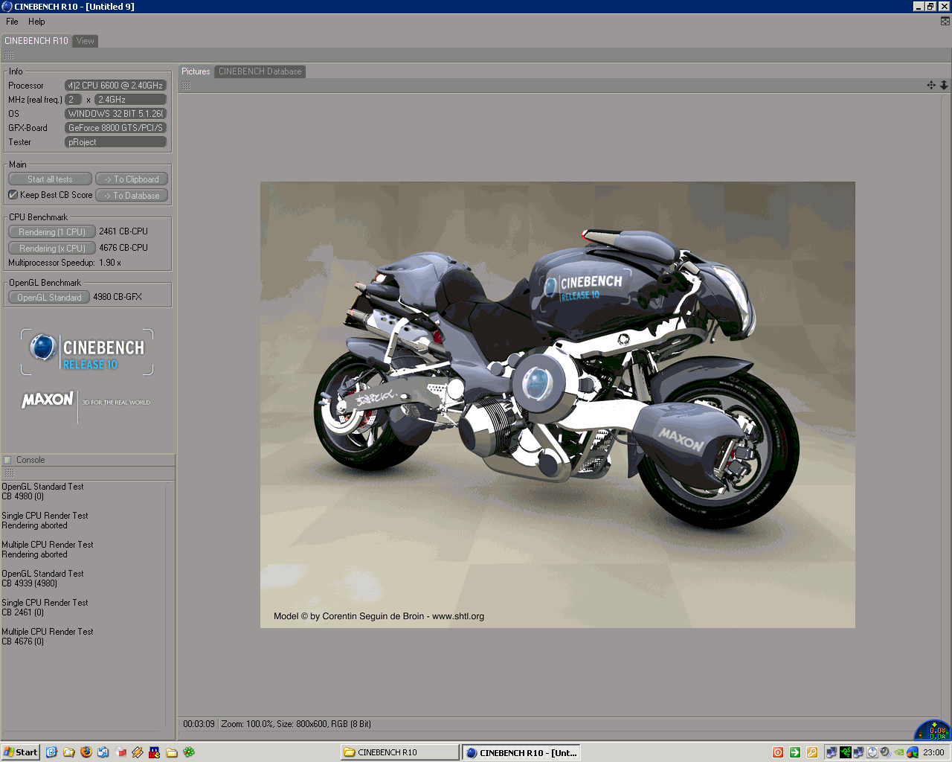Screen dimensions: 952x762
Task: Run the Rendering (1 CPU) benchmark
Action: 52,232
